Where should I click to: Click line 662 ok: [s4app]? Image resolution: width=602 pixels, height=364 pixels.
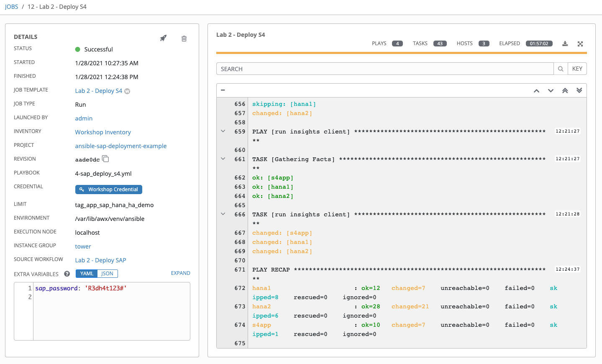tap(273, 177)
